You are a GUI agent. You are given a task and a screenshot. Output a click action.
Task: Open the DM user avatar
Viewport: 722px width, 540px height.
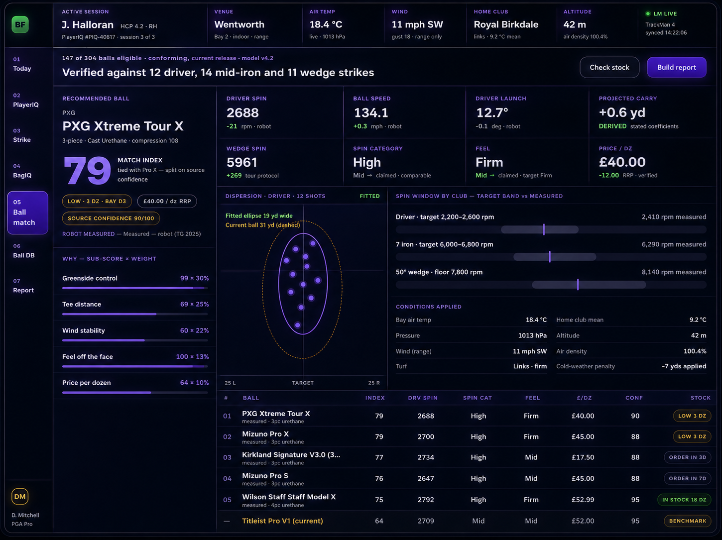20,496
